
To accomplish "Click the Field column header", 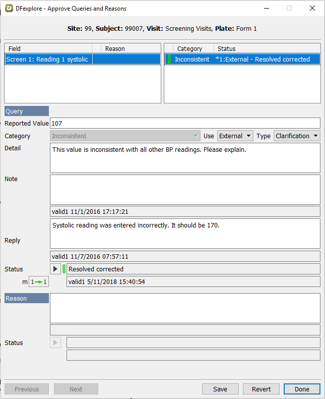I will (x=48, y=49).
